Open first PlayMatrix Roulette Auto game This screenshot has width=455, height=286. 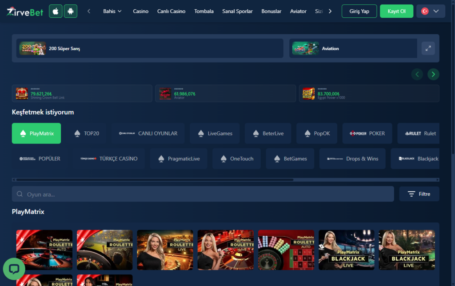(44, 250)
